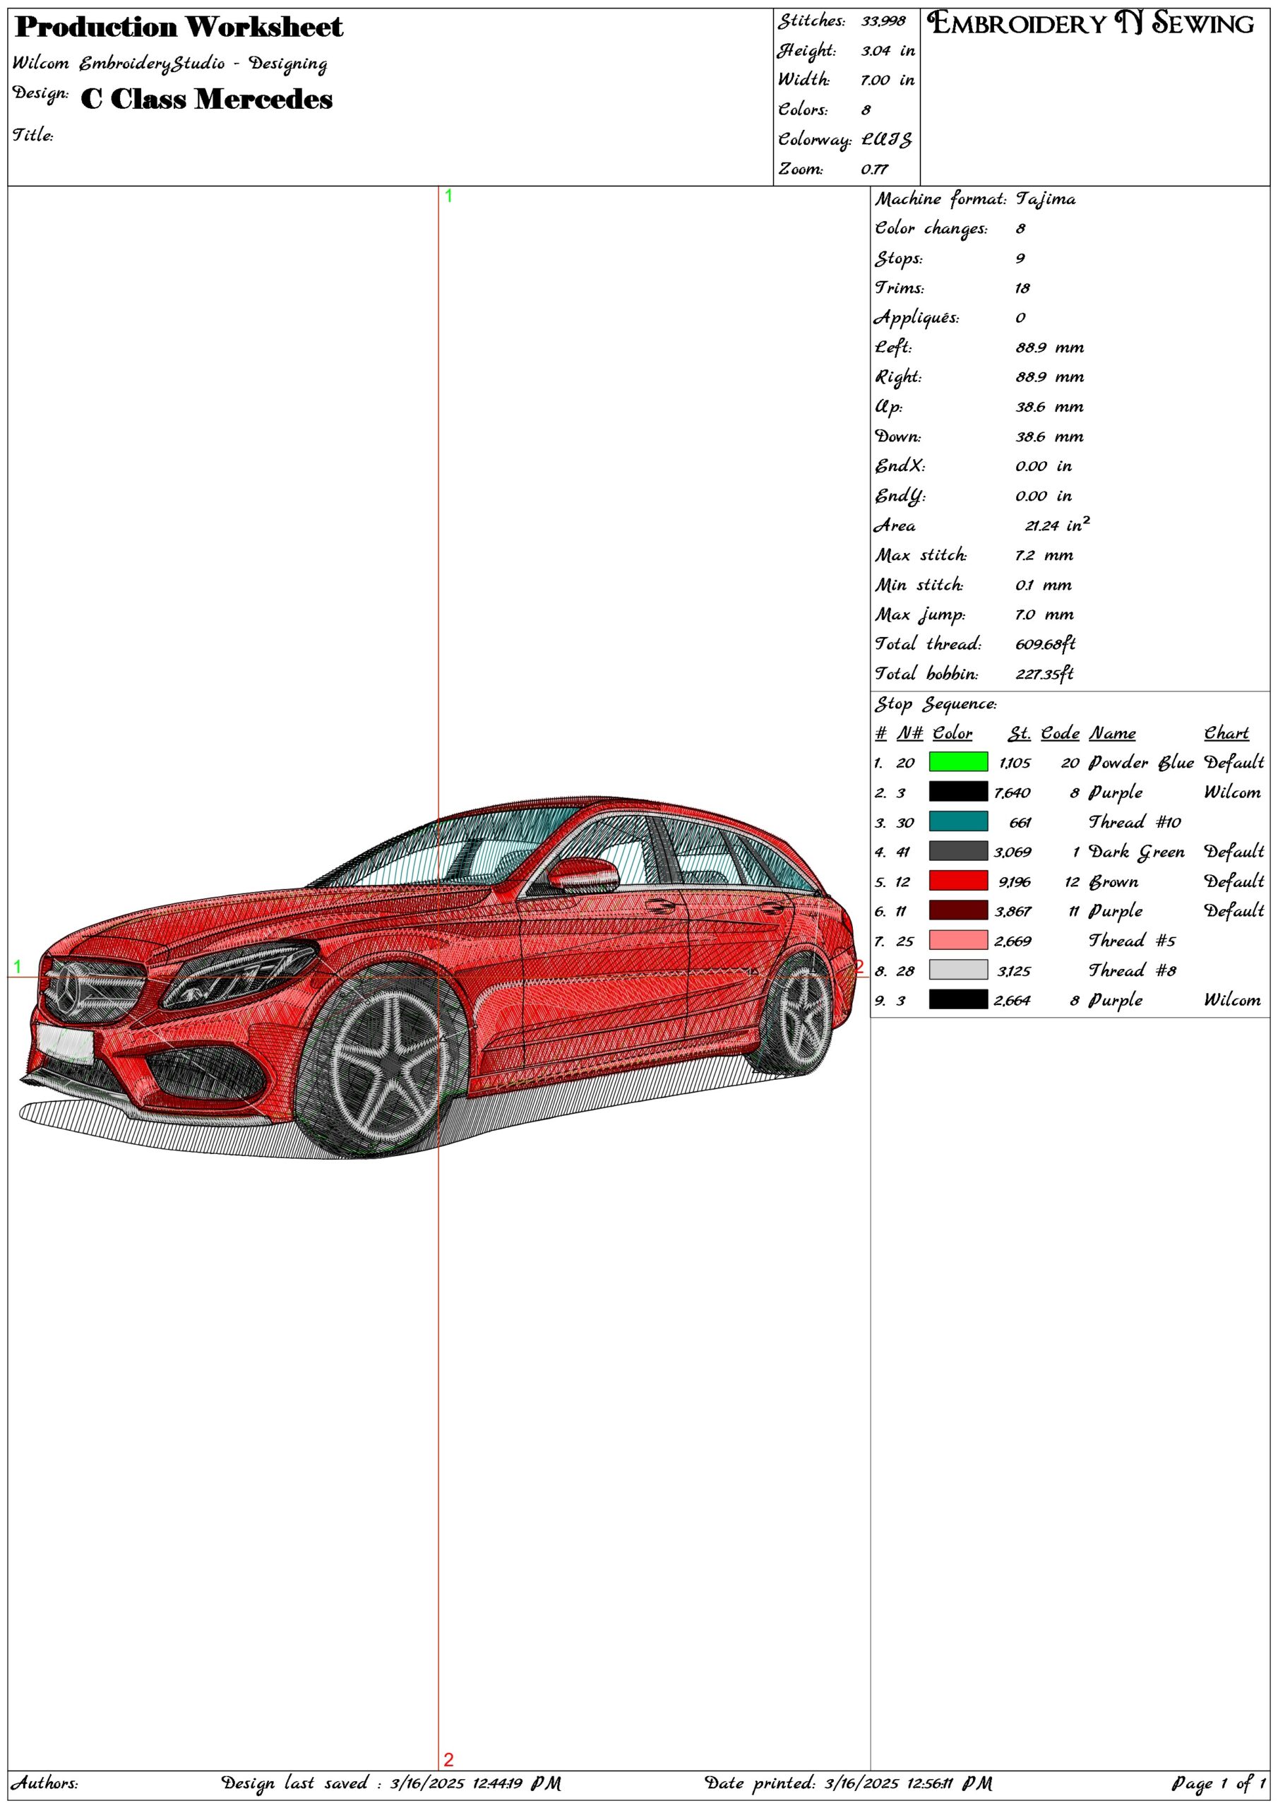This screenshot has height=1808, width=1278.
Task: Click the Trims value '18'
Action: [x=1022, y=288]
